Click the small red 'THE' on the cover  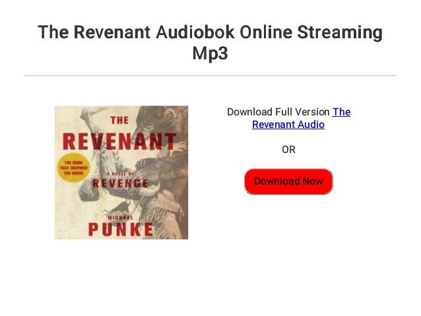coord(119,120)
